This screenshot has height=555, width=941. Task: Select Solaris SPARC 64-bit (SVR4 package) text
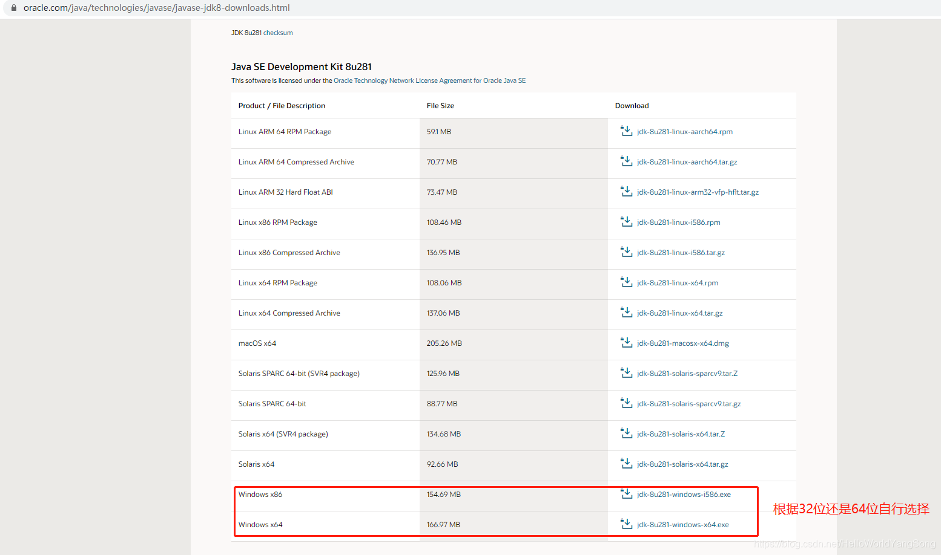(299, 374)
